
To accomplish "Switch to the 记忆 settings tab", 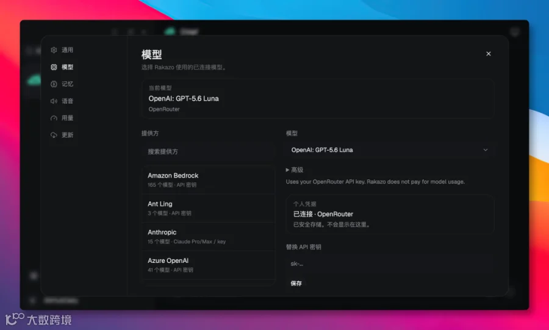I will coord(67,84).
